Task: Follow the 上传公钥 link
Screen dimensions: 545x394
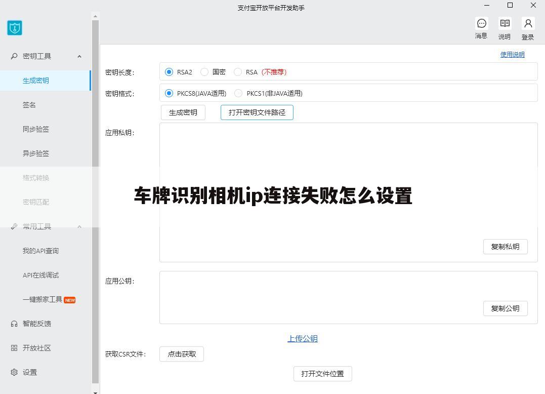Action: point(303,338)
